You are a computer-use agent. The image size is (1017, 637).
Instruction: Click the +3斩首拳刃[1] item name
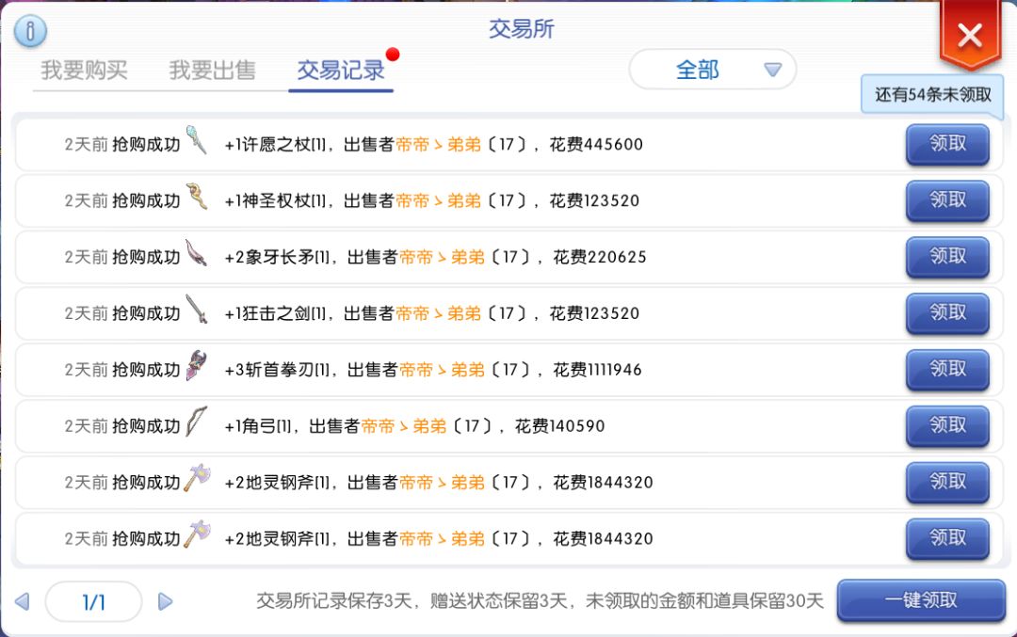278,370
